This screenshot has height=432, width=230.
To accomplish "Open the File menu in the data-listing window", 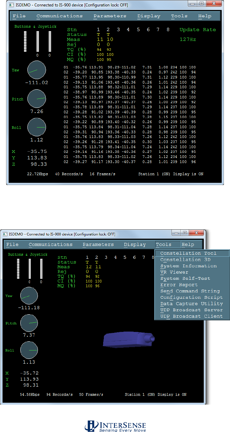I will coord(19,16).
